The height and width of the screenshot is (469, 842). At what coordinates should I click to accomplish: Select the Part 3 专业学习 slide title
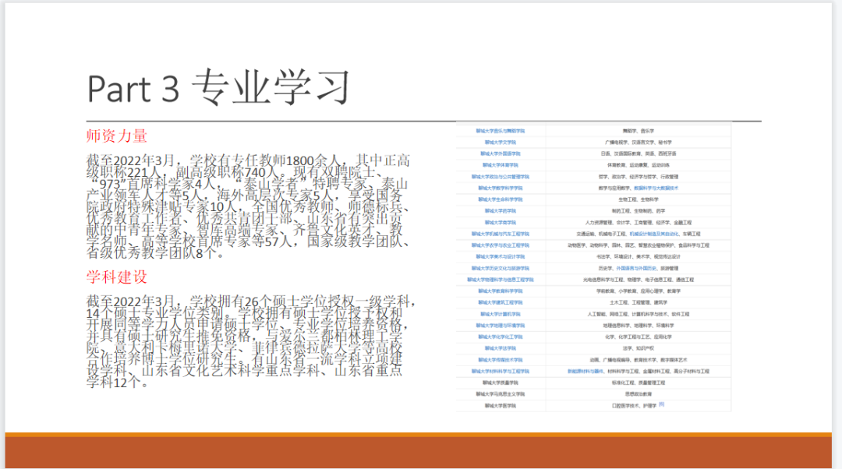[x=219, y=87]
